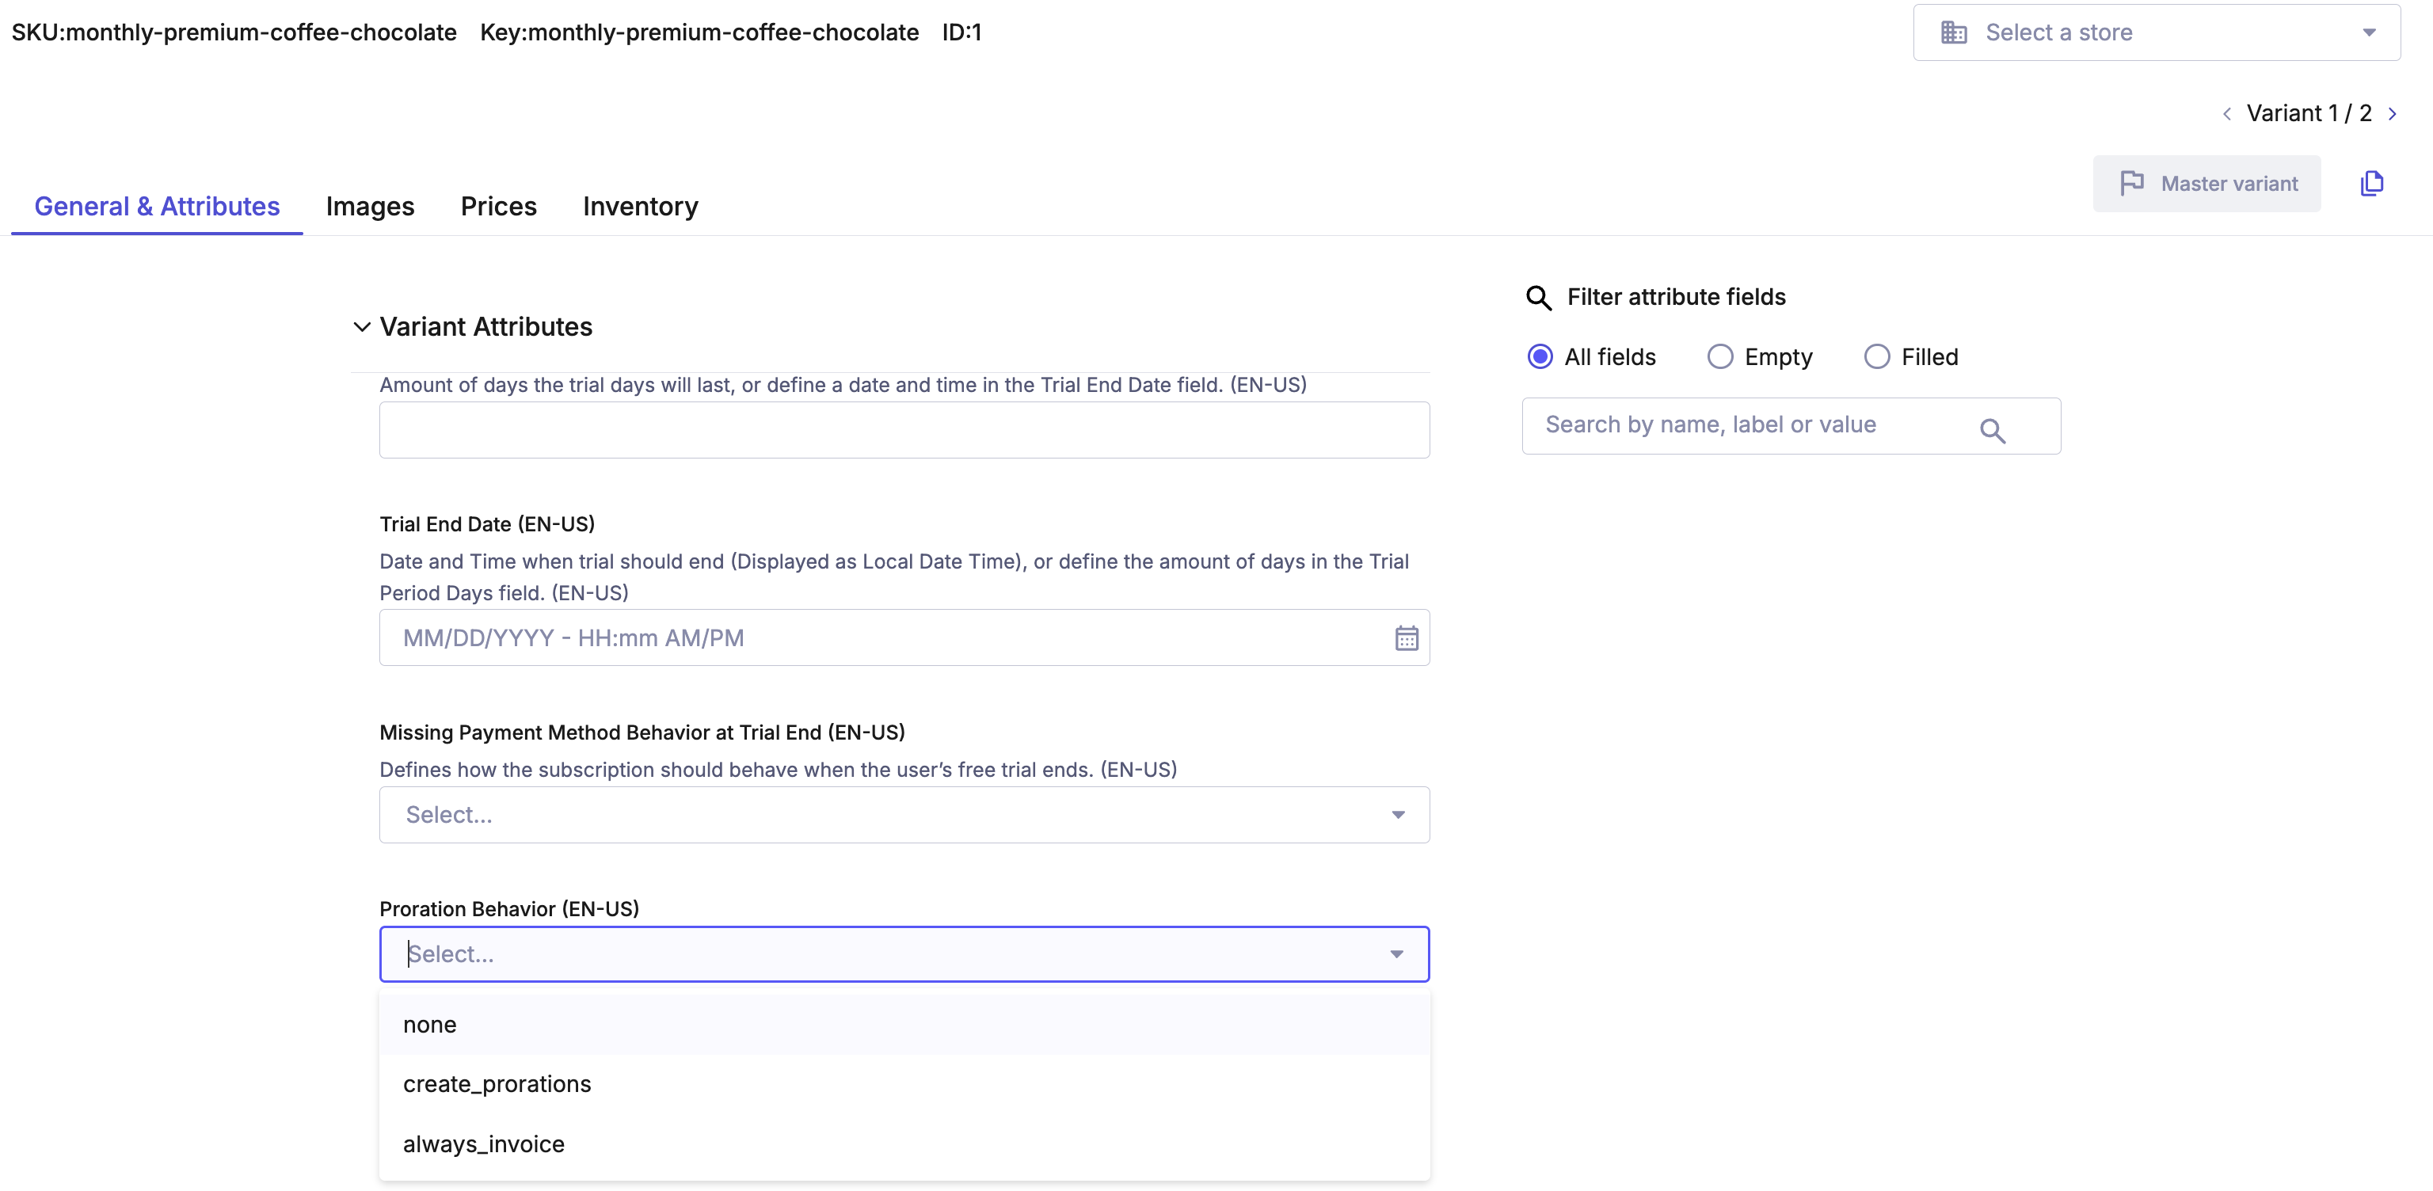Screen dimensions: 2433x1191
Task: Click the trial period days input
Action: [x=904, y=431]
